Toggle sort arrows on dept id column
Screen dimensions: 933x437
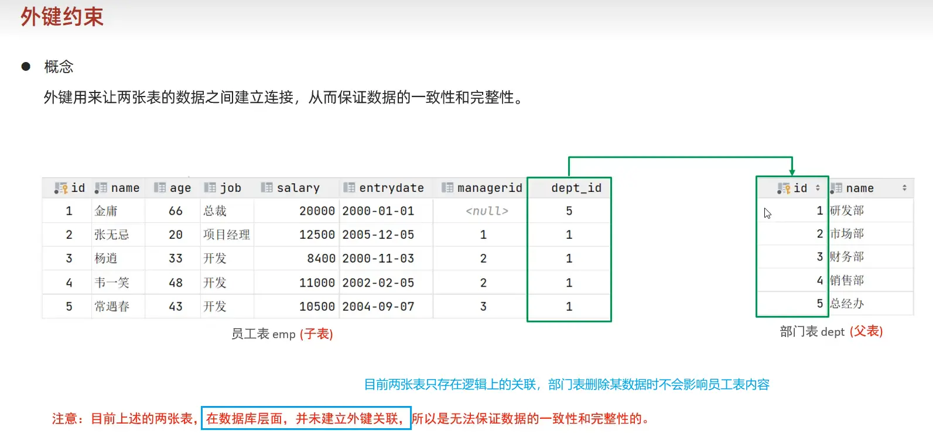[x=818, y=188]
